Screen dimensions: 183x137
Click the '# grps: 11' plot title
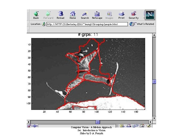pyautogui.click(x=88, y=35)
